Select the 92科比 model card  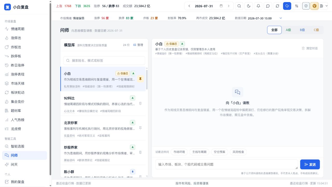pyautogui.click(x=103, y=104)
